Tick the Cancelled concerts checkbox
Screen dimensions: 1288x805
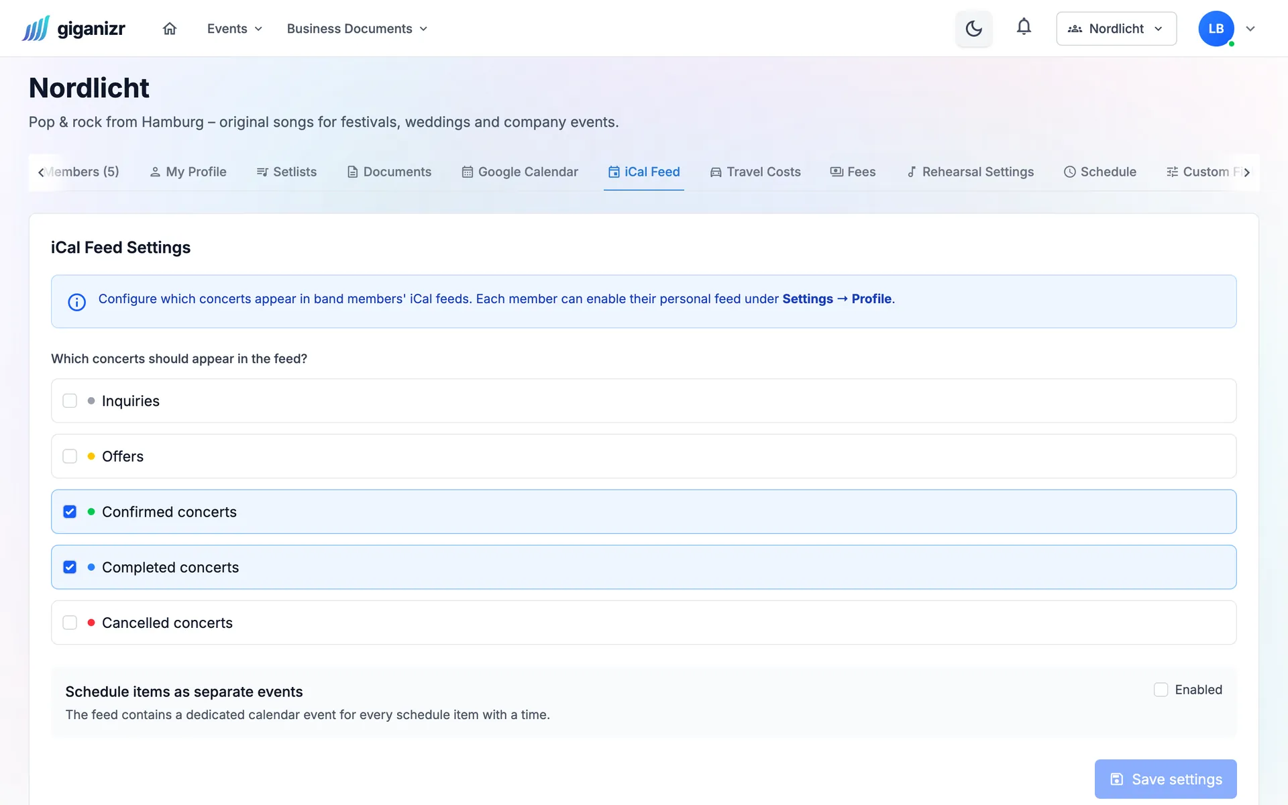point(70,623)
